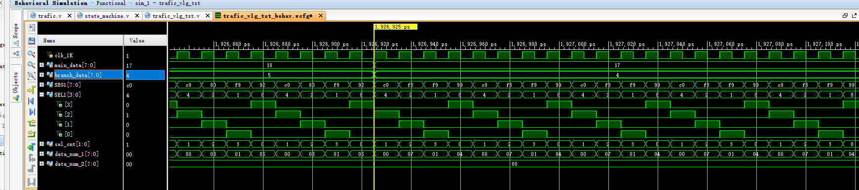Viewport: 859px width, 190px height.
Task: Click the Add Marker icon
Action: 32,147
